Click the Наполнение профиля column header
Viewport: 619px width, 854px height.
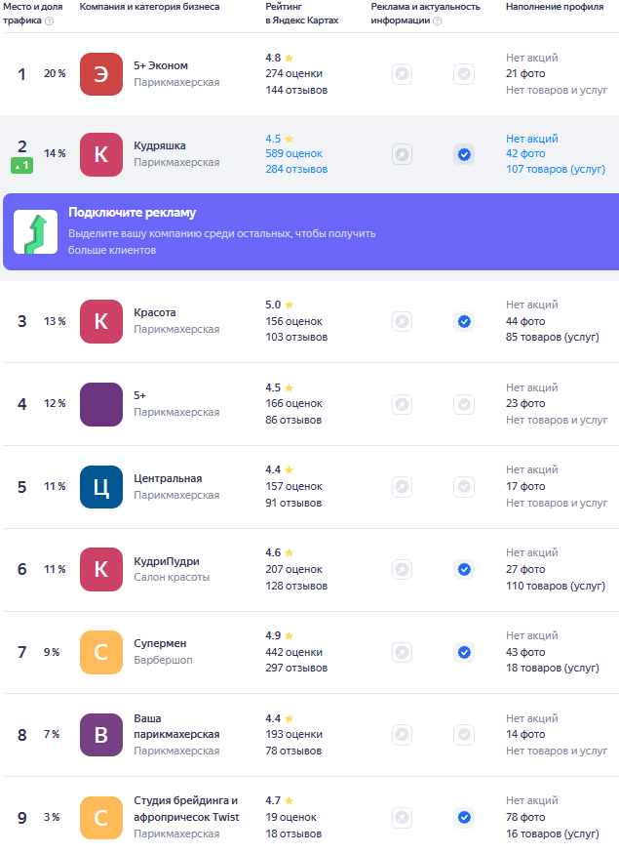[555, 7]
